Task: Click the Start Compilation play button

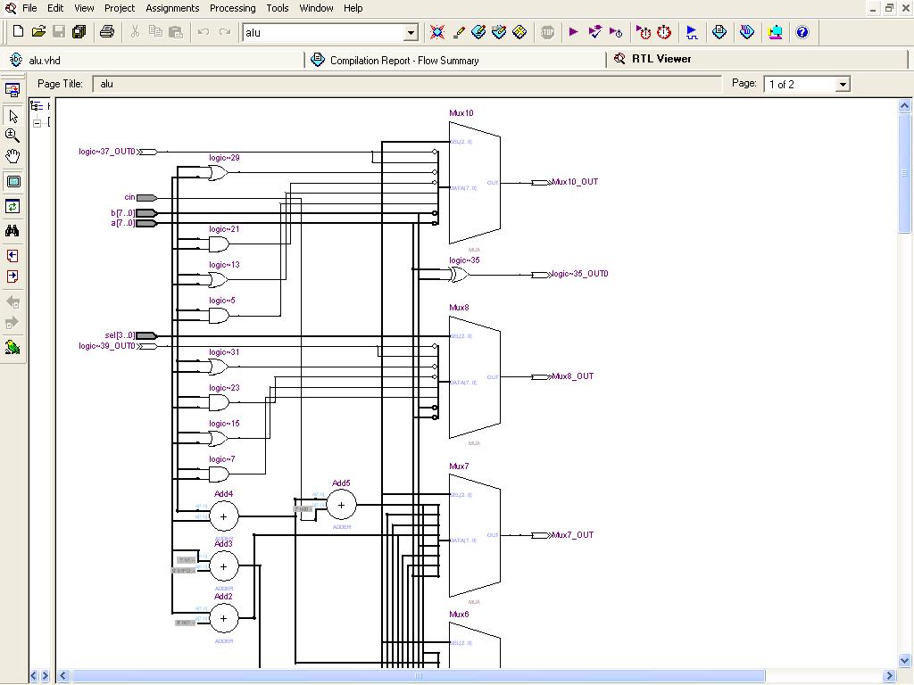Action: [573, 32]
